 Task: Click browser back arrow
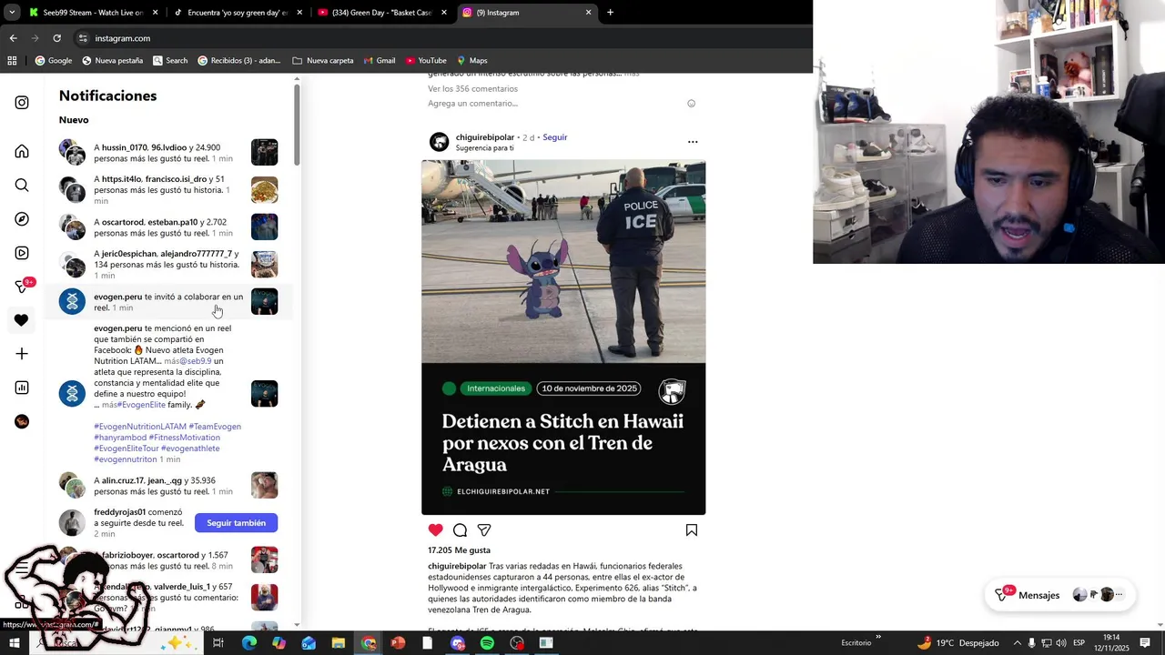click(x=13, y=38)
